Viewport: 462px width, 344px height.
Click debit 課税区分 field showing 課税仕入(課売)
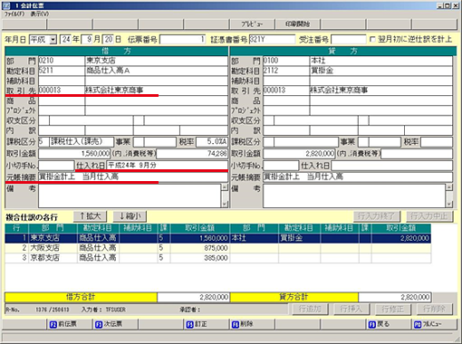click(x=82, y=142)
